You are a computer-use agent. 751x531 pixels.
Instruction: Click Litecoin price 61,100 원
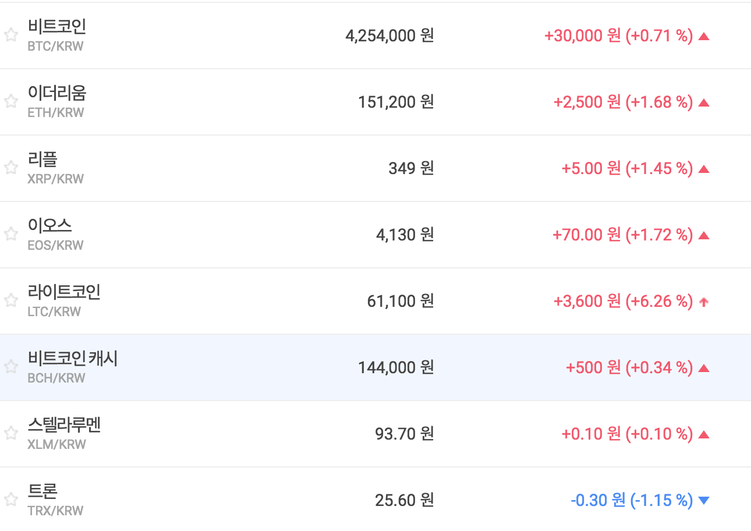pyautogui.click(x=400, y=301)
